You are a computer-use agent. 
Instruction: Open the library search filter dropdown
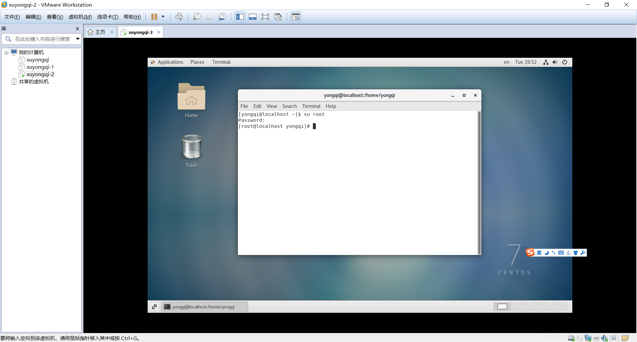coord(78,39)
